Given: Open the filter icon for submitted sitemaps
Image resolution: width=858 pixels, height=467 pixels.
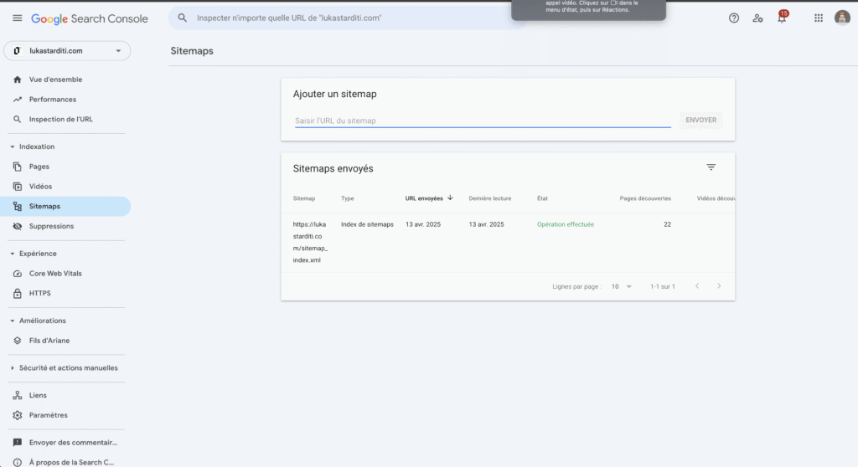Looking at the screenshot, I should (x=711, y=167).
